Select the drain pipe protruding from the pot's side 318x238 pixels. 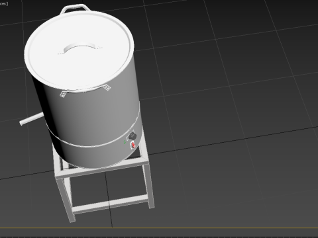pos(32,119)
